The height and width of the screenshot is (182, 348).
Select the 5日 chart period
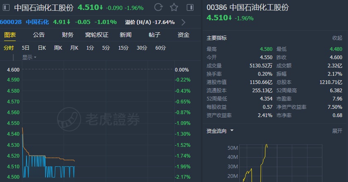point(26,48)
